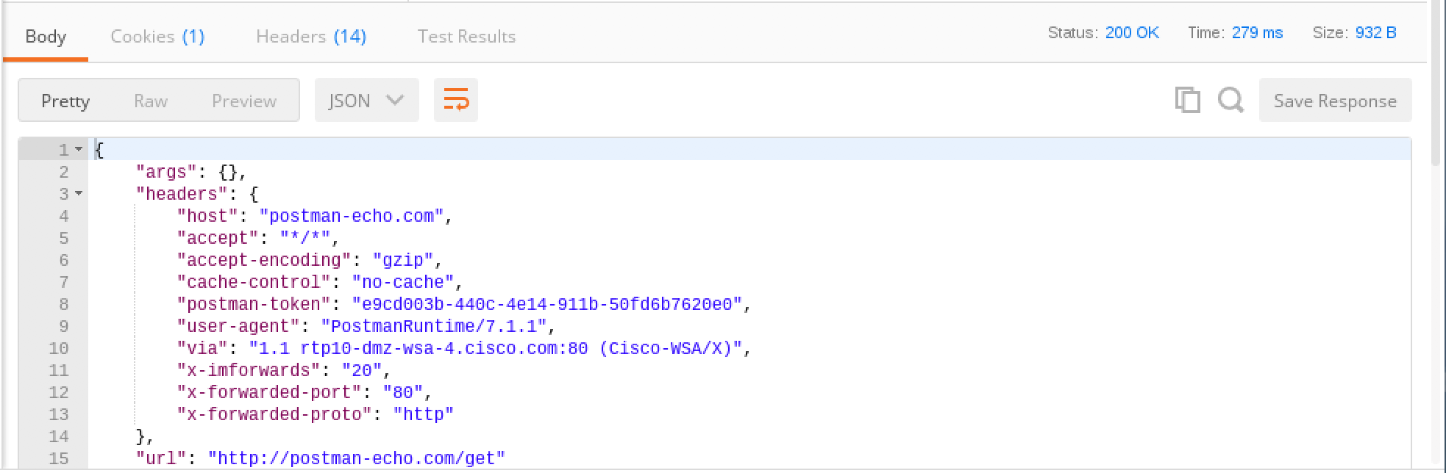Open the JSON format dropdown
Screen dimensions: 1446x473
click(x=366, y=101)
